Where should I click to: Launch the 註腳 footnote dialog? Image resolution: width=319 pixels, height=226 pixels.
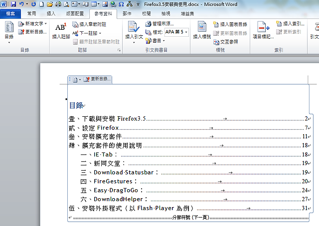coord(119,50)
